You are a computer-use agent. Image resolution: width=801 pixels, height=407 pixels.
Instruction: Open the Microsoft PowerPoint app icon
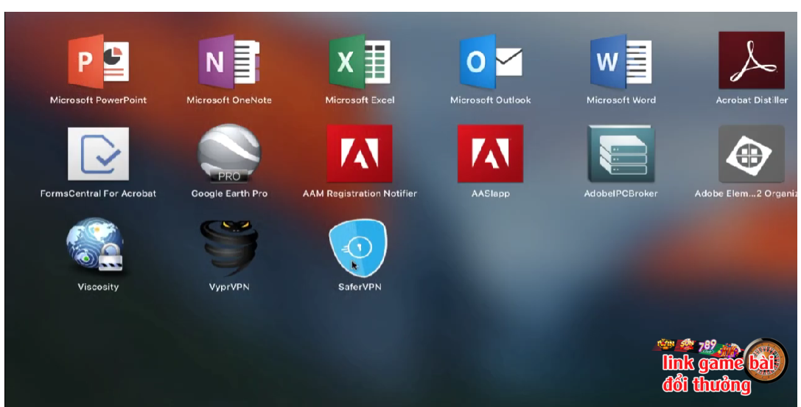[98, 61]
